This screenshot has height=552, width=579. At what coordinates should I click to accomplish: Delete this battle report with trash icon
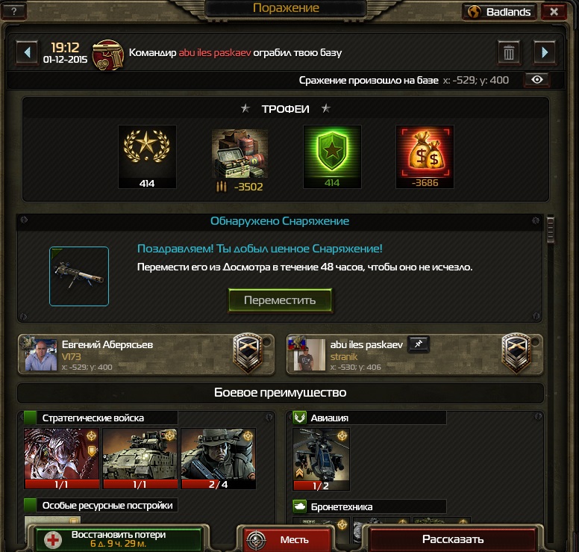509,53
